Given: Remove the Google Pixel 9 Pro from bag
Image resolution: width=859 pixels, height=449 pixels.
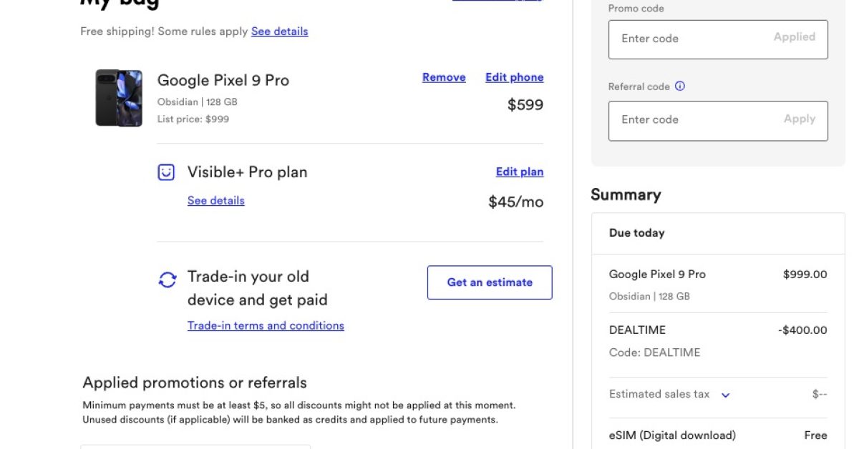Looking at the screenshot, I should [444, 77].
